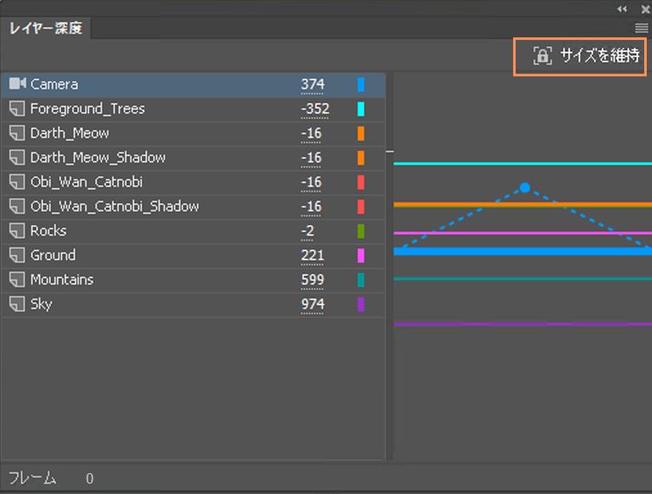Select the レイヤー深度 panel tab
Image resolution: width=652 pixels, height=494 pixels.
(x=47, y=28)
